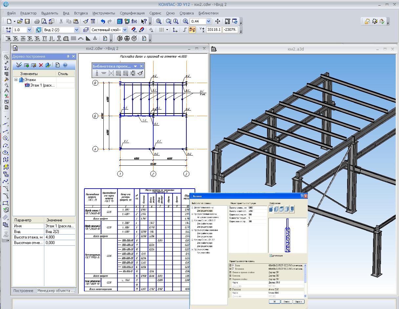Screen dimensions: 399x309
Task: Switch to the Построение tab
Action: click(23, 291)
